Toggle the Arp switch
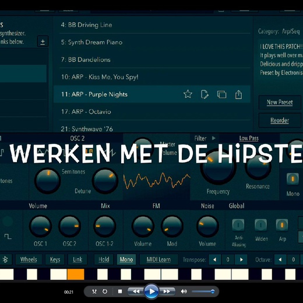 pos(282,225)
